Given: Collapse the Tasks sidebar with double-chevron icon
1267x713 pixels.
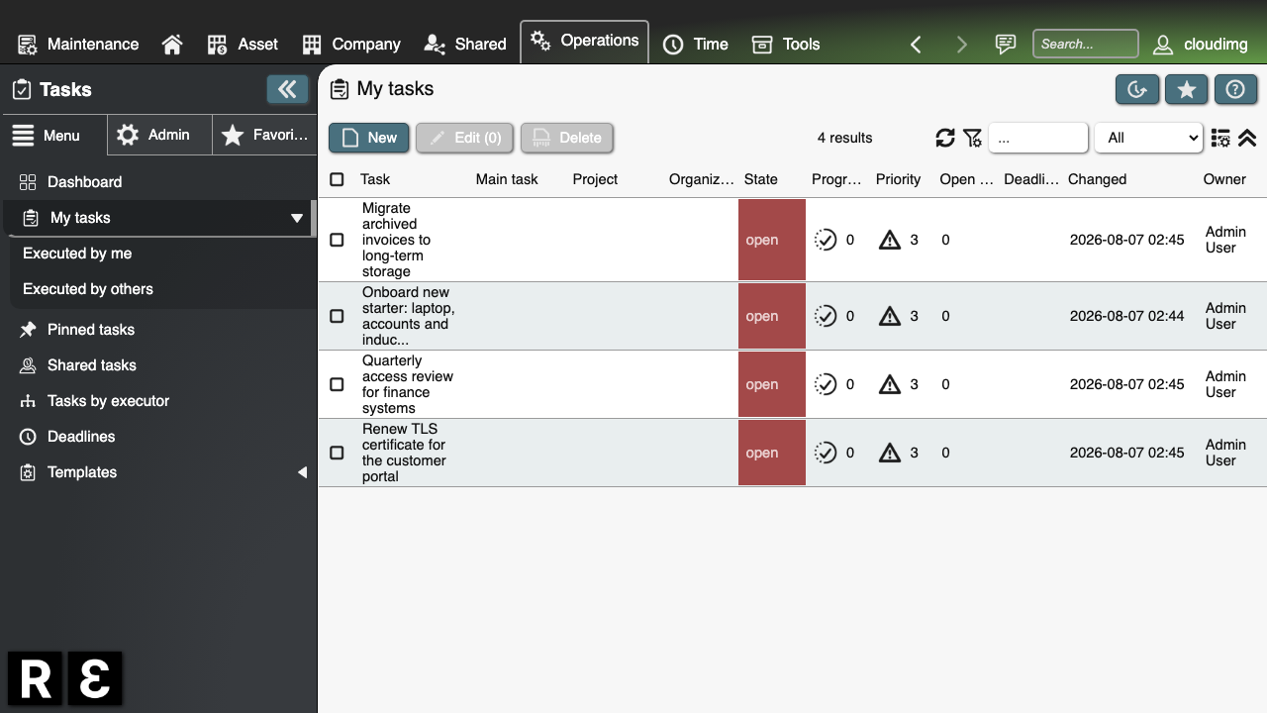Looking at the screenshot, I should (x=287, y=89).
